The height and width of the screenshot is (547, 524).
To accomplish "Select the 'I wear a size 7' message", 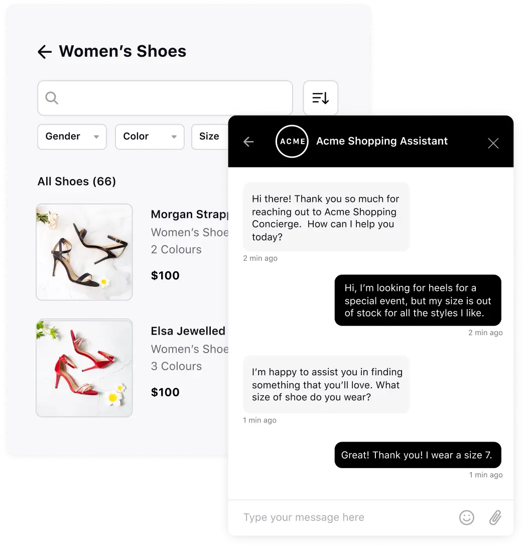I will [x=418, y=455].
